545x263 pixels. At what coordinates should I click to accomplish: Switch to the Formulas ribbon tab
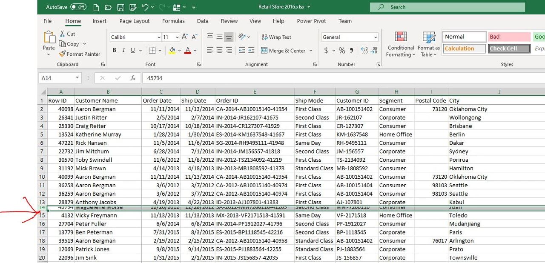pyautogui.click(x=173, y=20)
